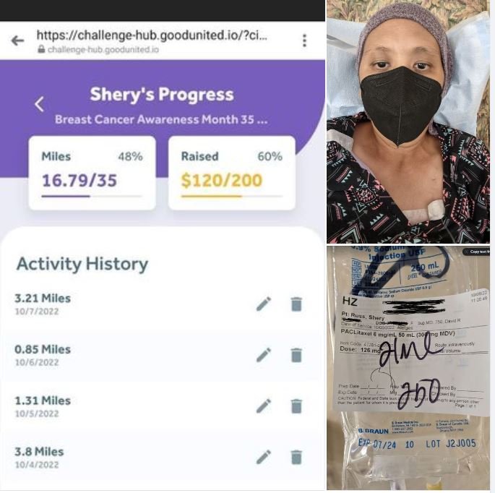Viewport: 495px width, 493px height.
Task: Delete the 3.8 Miles entry
Action: pos(296,457)
